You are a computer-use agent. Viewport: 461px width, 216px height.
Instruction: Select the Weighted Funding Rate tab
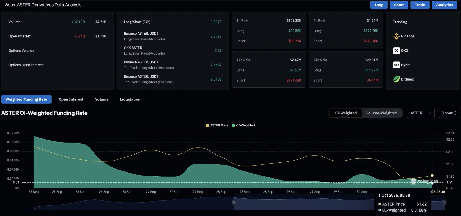(x=26, y=99)
